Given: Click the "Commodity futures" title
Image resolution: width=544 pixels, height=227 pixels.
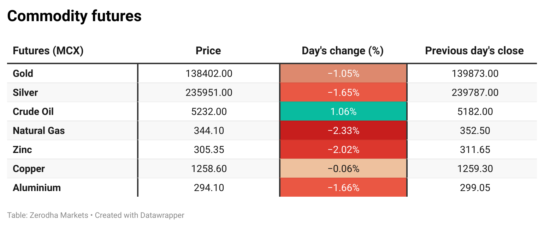Looking at the screenshot, I should point(74,16).
